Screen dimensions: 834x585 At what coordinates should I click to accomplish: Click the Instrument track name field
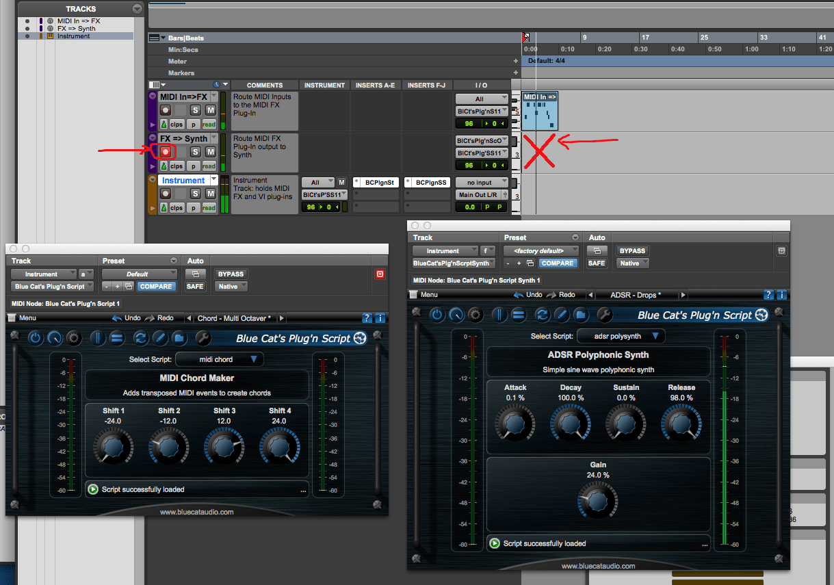(183, 180)
